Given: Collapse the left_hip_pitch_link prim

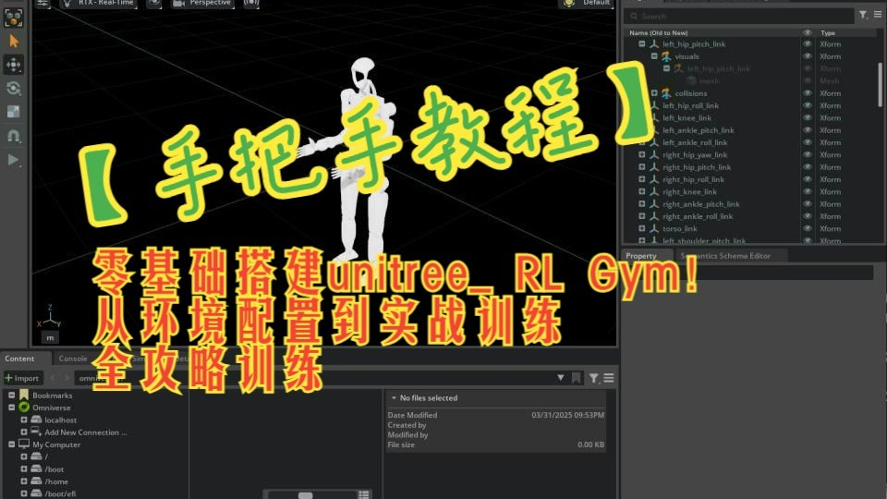Looking at the screenshot, I should tap(642, 43).
